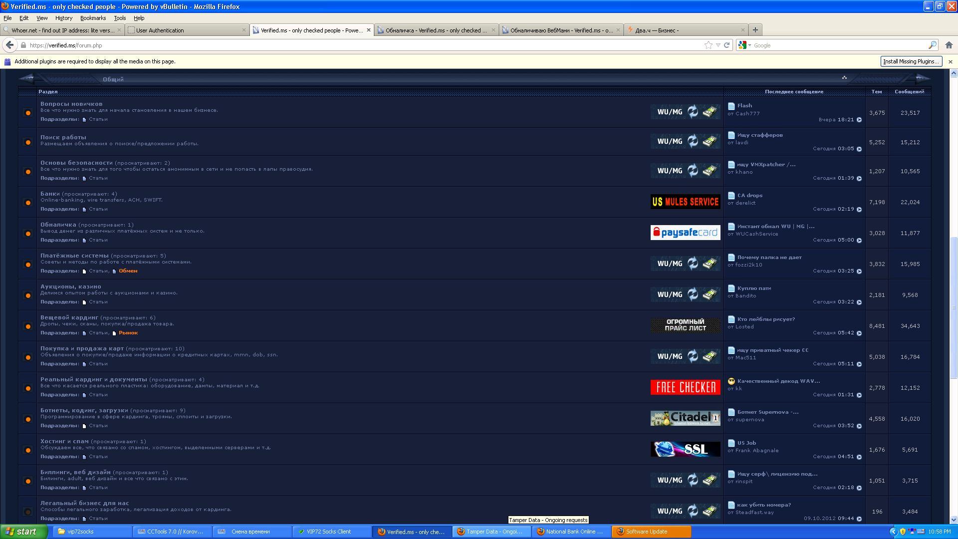The width and height of the screenshot is (958, 539).
Task: Collapse the Общий category section
Action: point(844,78)
